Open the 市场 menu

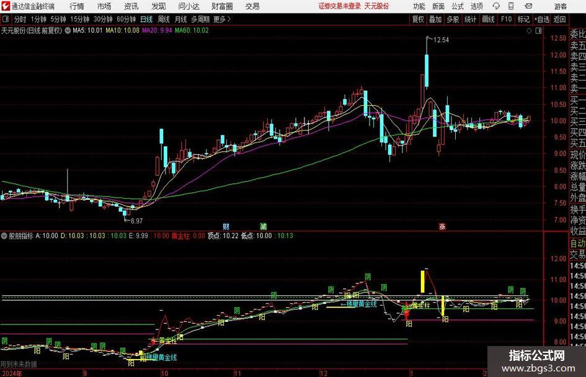tap(104, 6)
